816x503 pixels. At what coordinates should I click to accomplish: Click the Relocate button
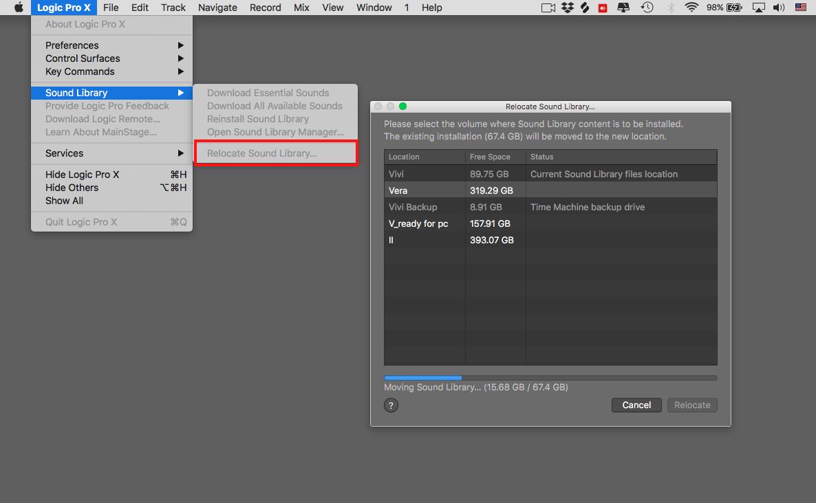tap(692, 405)
